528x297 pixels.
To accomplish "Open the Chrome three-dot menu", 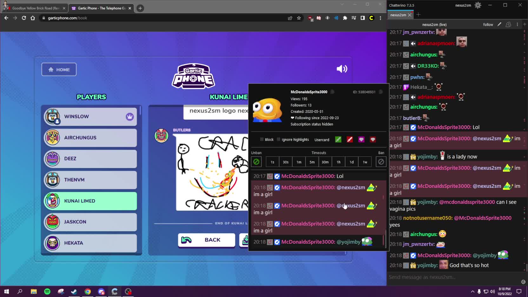I will 380,18.
